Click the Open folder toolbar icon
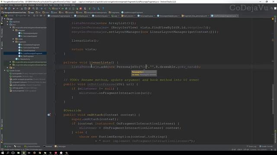The image size is (277, 155). pyautogui.click(x=2, y=9)
